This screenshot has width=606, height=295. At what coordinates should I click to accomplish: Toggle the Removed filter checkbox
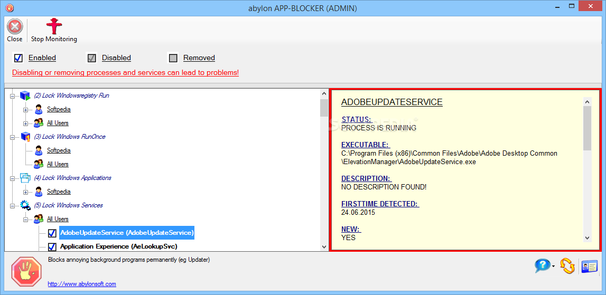coord(173,58)
